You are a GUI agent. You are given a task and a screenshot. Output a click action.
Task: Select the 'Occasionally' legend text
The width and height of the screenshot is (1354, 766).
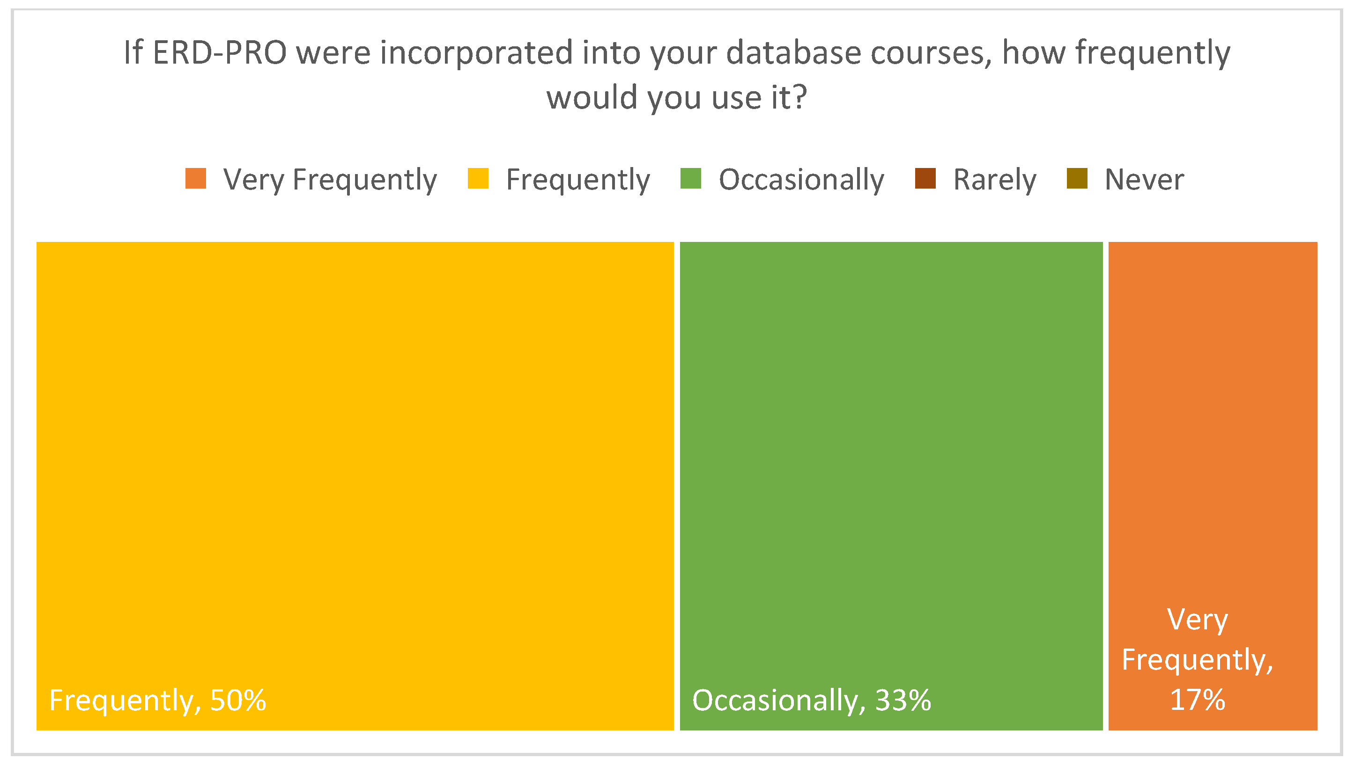[801, 180]
